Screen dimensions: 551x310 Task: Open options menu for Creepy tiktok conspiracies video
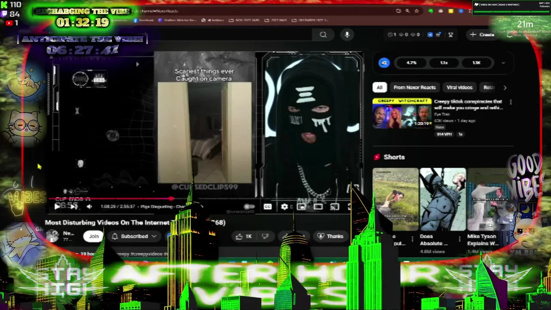pos(511,102)
